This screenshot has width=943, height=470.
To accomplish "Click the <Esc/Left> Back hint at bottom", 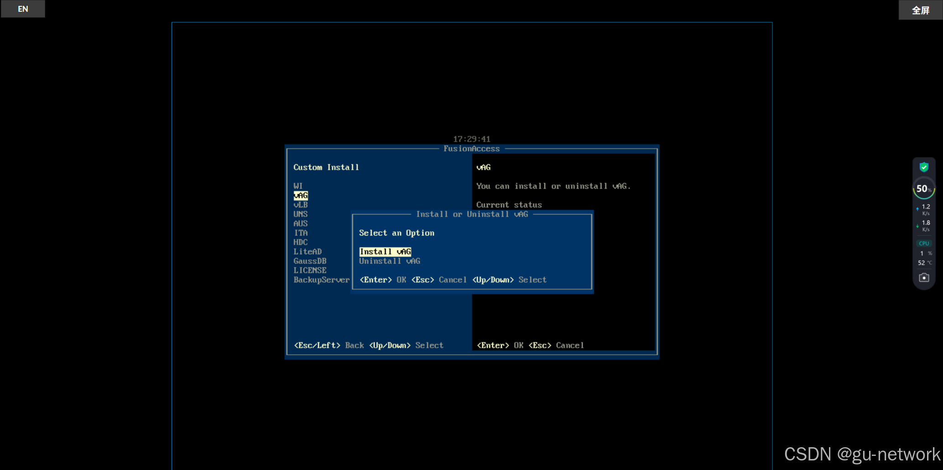I will click(x=329, y=346).
